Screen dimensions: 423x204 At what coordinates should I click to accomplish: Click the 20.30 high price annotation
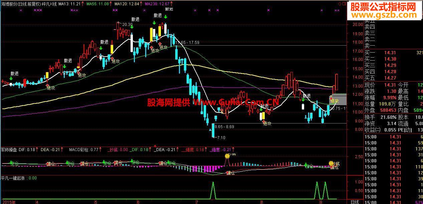pyautogui.click(x=127, y=24)
